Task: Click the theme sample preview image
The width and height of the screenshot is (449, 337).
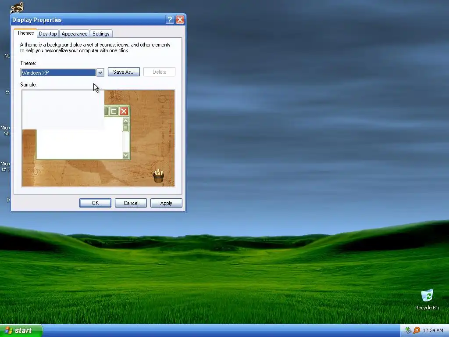Action: pos(98,138)
